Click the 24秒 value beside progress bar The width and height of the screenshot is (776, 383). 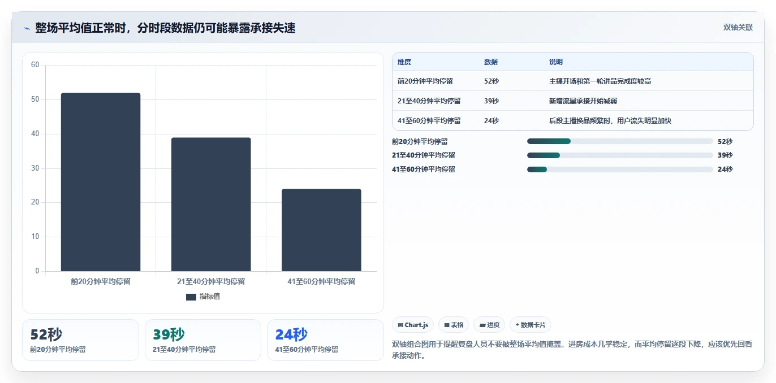[x=725, y=169]
